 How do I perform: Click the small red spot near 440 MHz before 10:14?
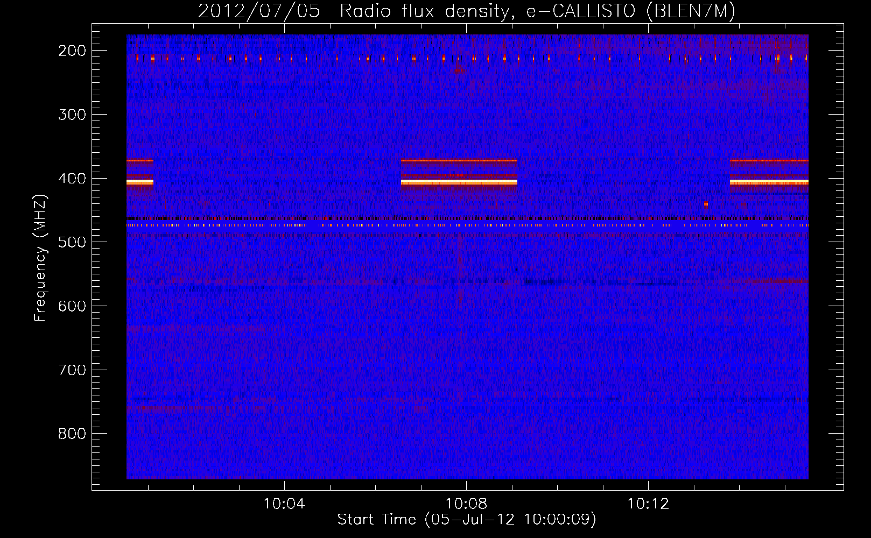pos(706,204)
